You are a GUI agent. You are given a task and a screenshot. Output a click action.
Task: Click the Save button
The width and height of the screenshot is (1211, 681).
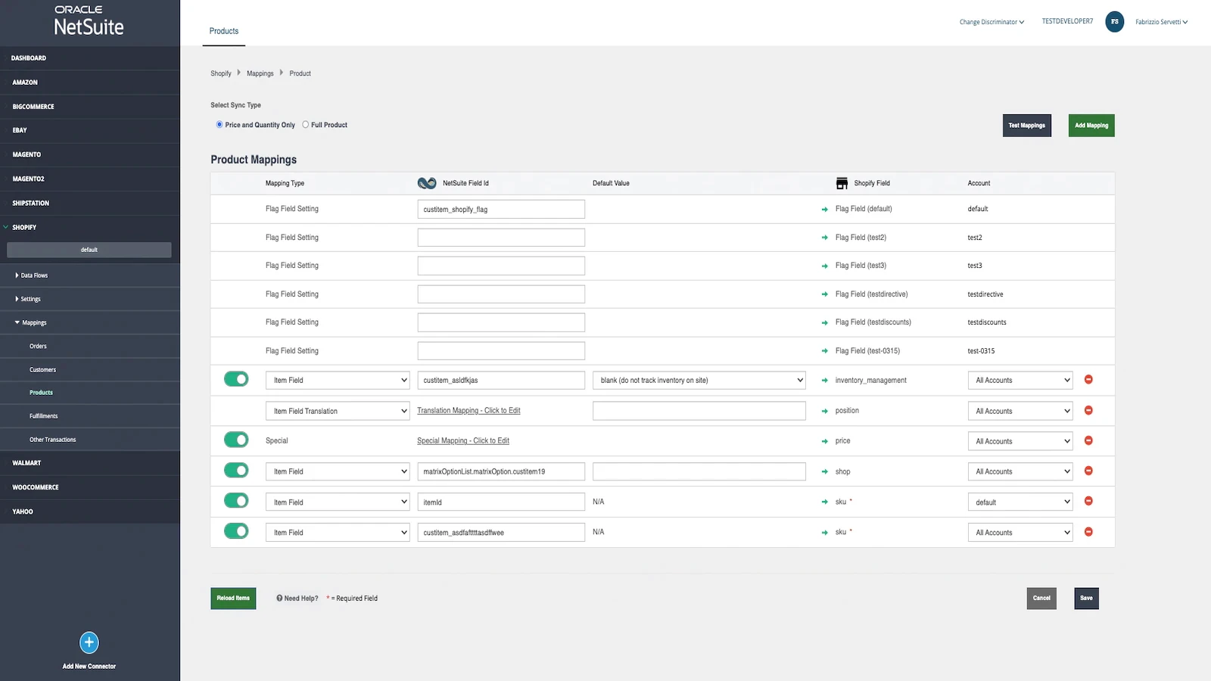click(1086, 599)
